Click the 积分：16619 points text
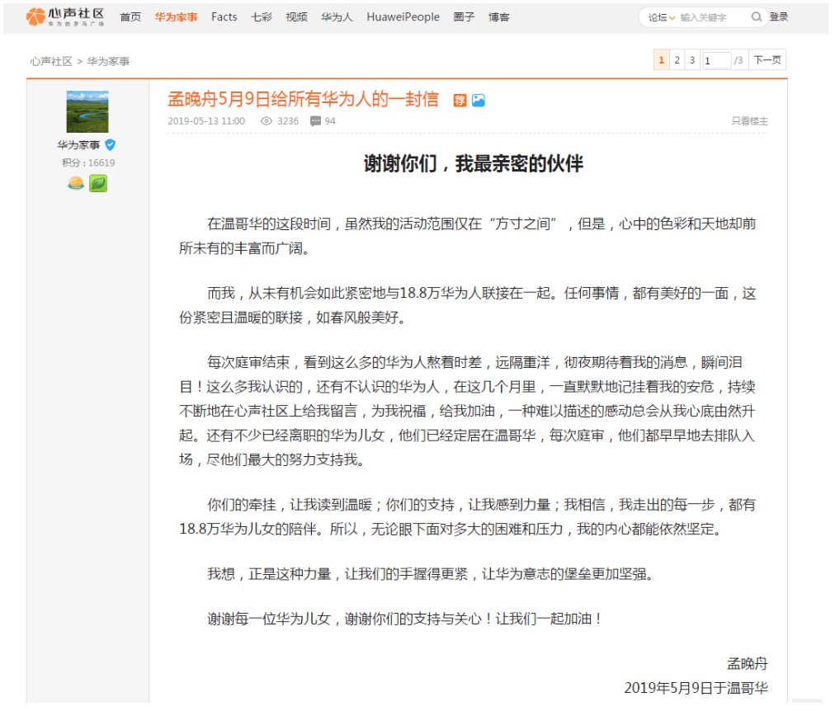Screen dimensions: 840x711 click(x=88, y=162)
